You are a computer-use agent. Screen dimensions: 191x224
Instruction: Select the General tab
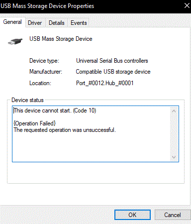tap(12, 22)
